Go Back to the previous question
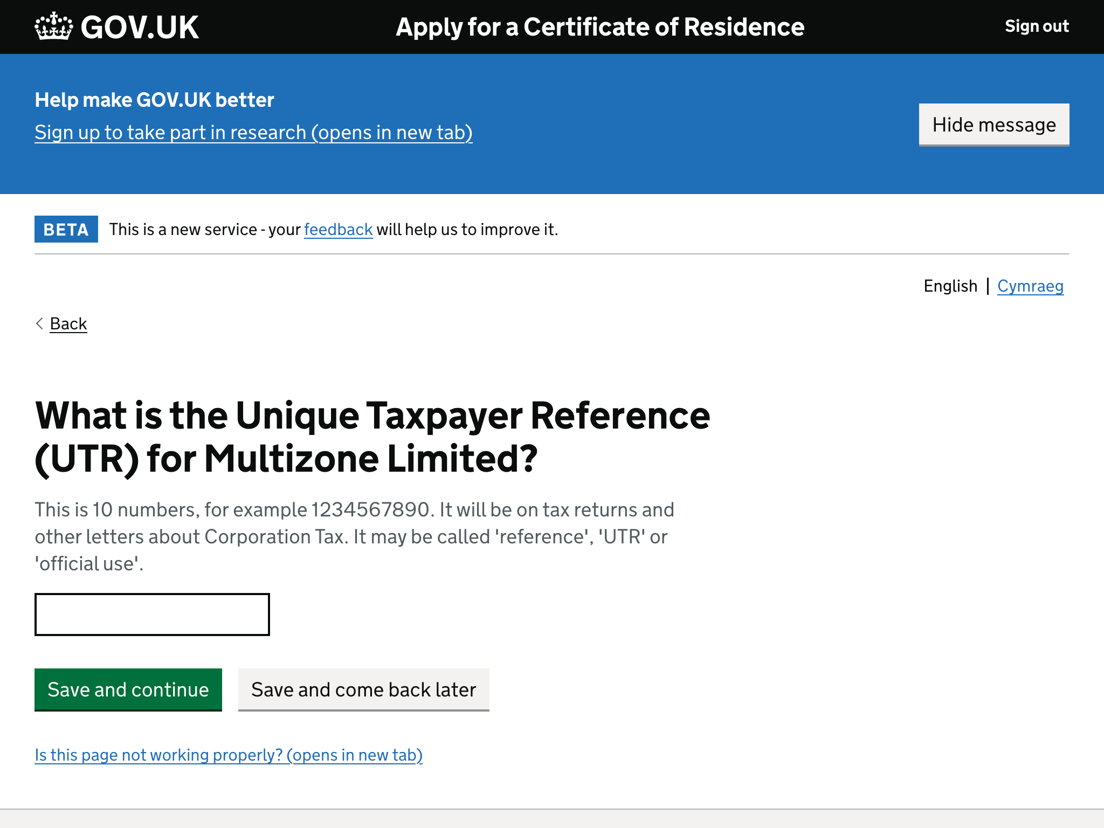Viewport: 1104px width, 828px height. click(68, 323)
